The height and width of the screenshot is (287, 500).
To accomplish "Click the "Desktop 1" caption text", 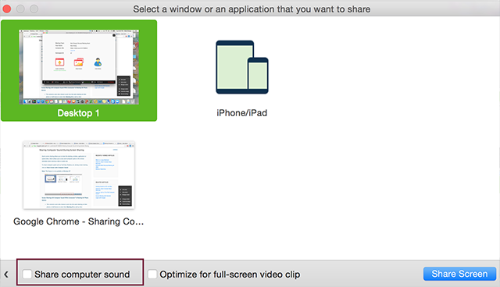I will [78, 113].
